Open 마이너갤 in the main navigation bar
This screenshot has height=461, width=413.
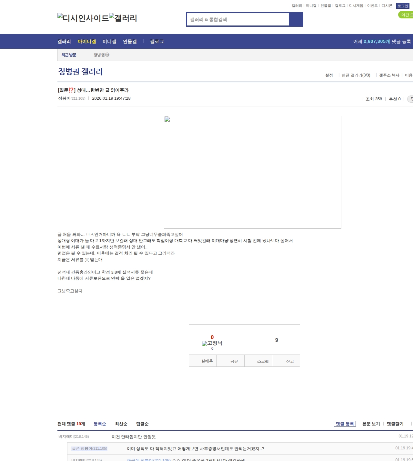pyautogui.click(x=87, y=42)
